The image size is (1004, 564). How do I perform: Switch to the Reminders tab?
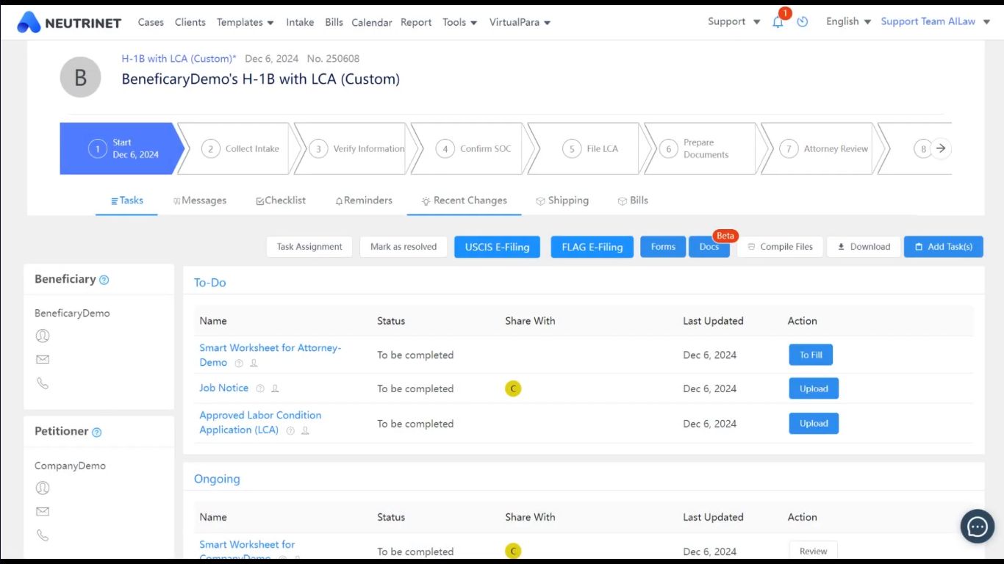(364, 200)
